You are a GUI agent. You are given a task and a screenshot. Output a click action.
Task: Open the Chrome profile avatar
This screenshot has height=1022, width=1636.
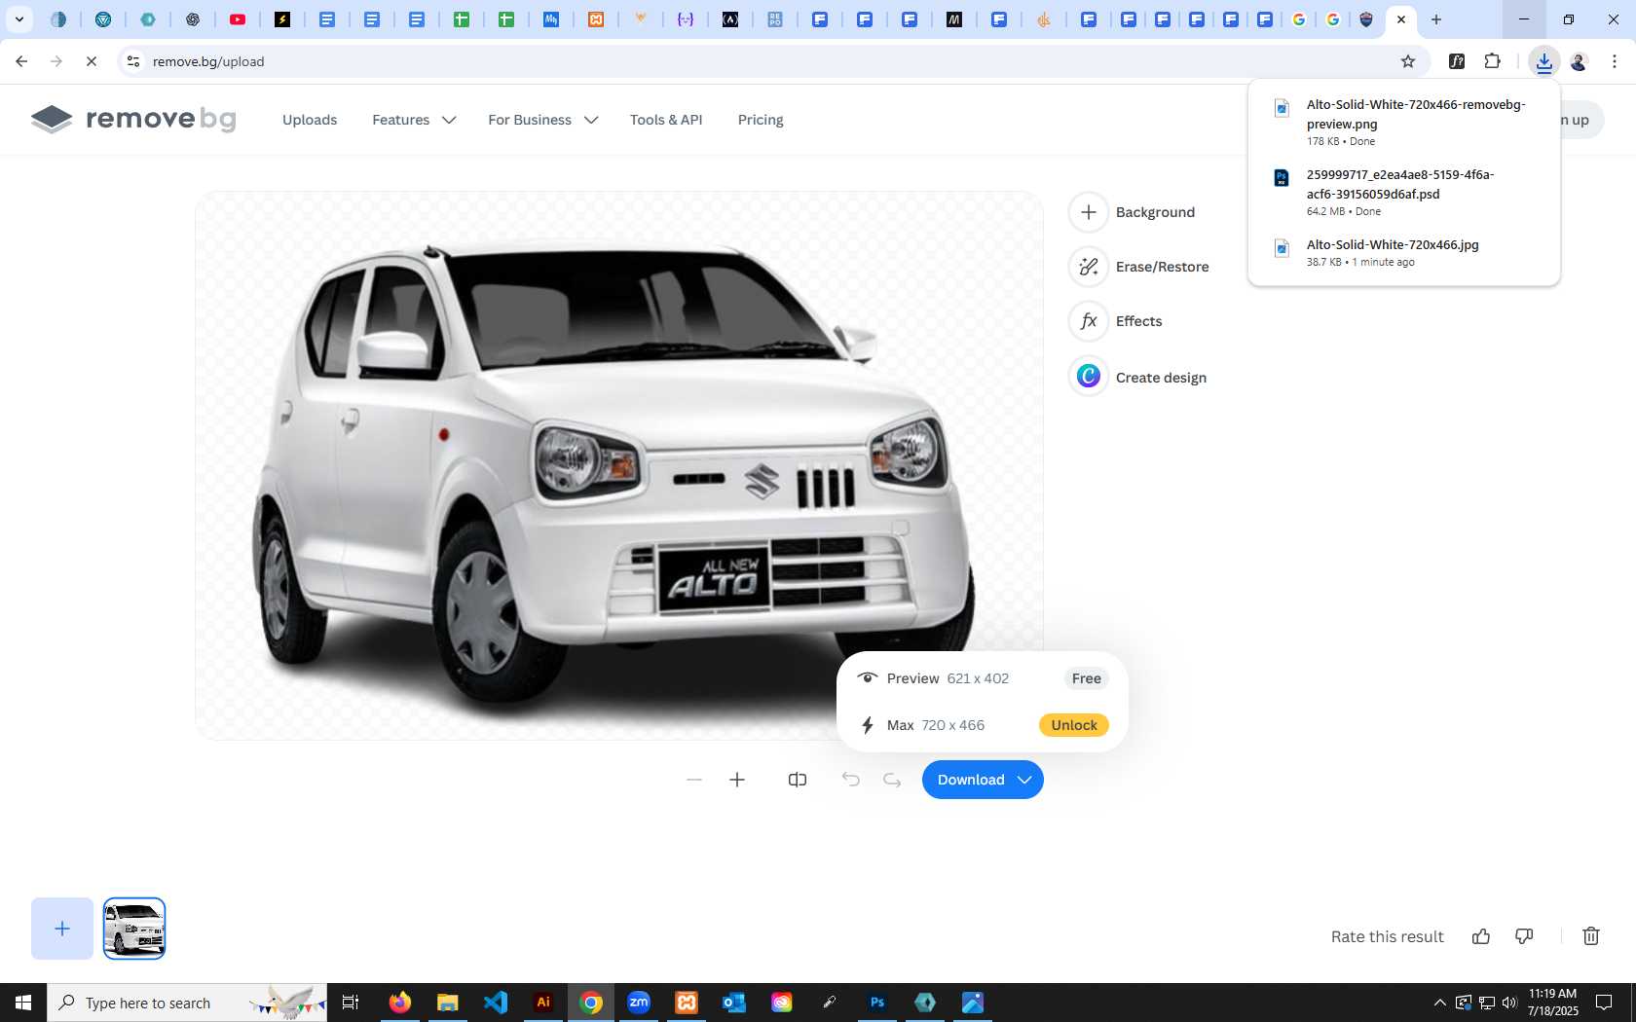(1579, 61)
